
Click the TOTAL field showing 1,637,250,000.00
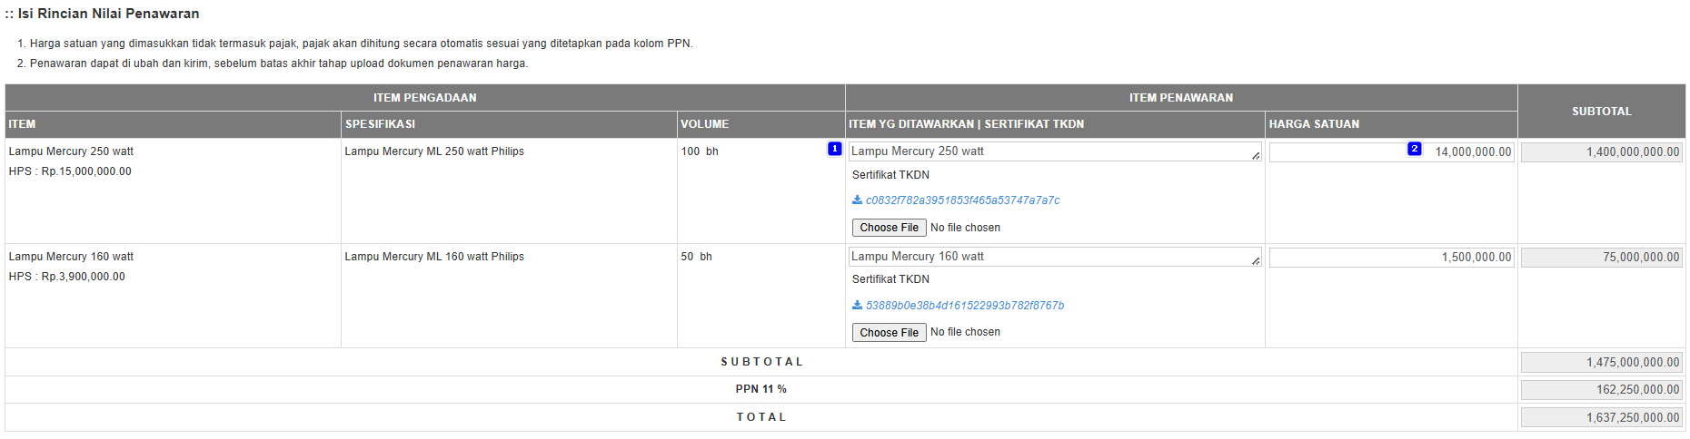click(1601, 418)
